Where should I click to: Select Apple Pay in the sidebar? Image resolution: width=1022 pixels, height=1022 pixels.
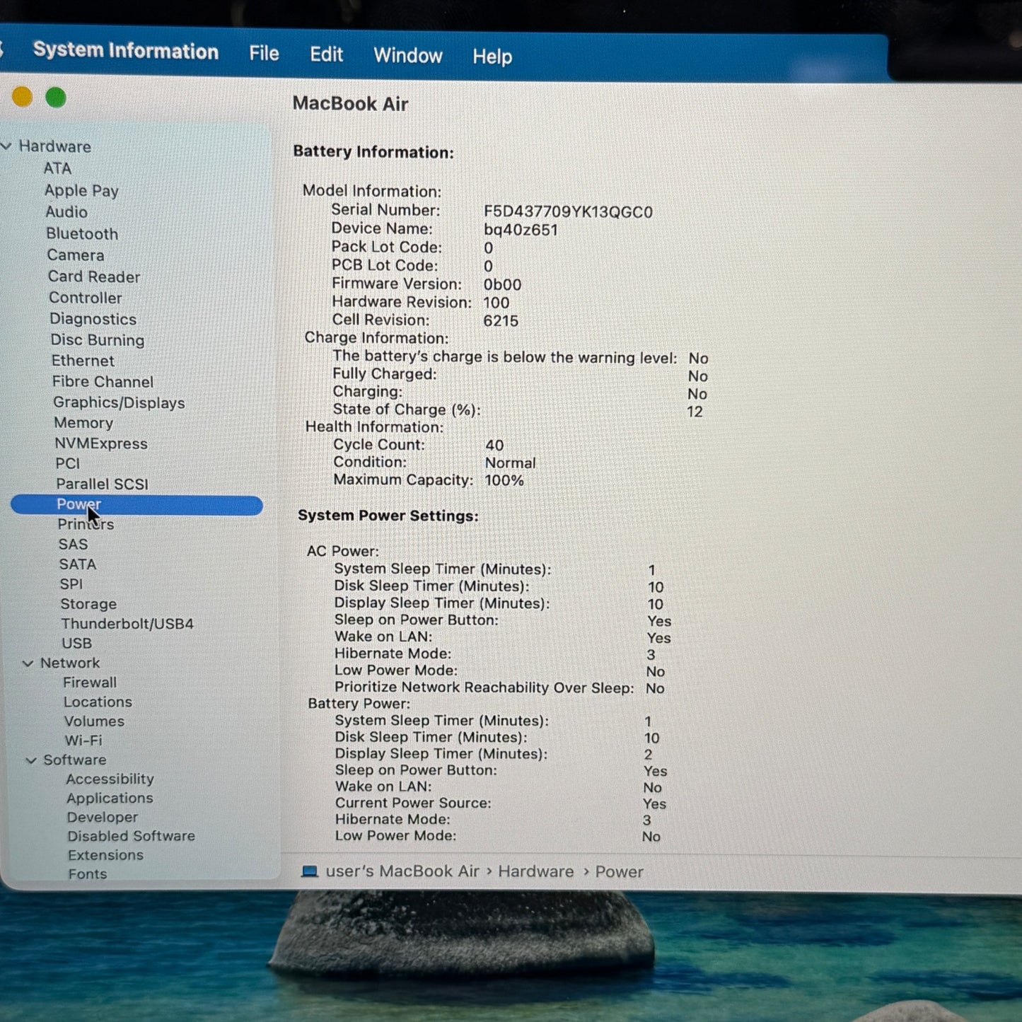click(x=81, y=190)
